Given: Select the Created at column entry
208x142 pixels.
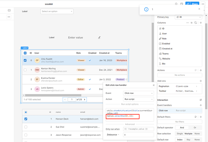Looking at the screenshot, I should pos(180,49).
